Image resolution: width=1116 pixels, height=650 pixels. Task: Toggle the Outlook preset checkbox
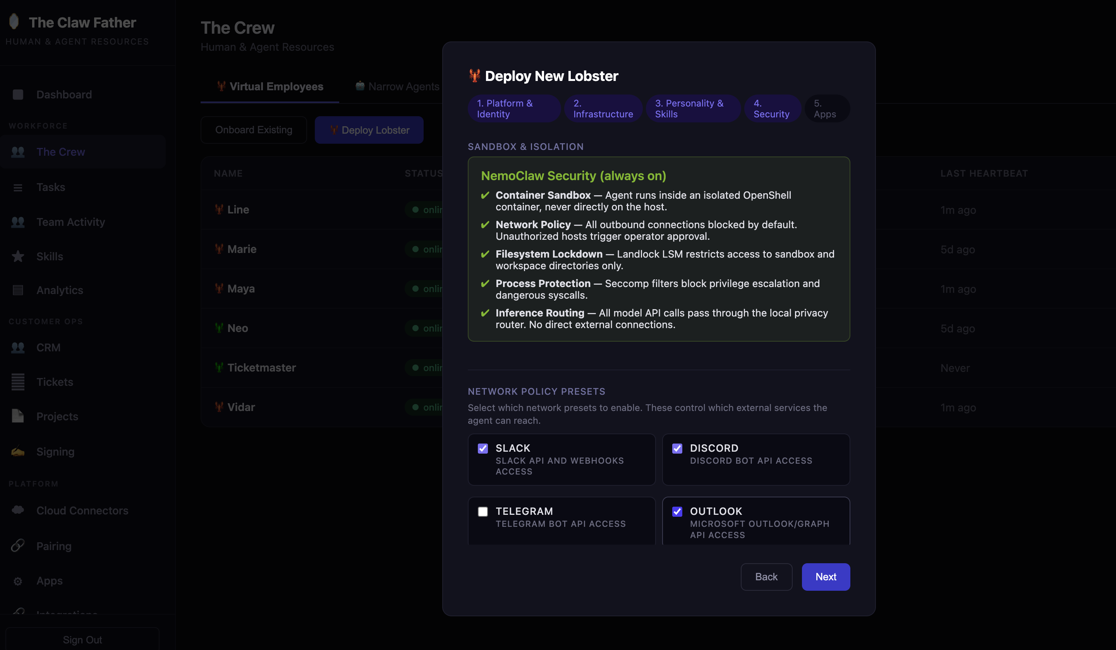[x=676, y=512]
